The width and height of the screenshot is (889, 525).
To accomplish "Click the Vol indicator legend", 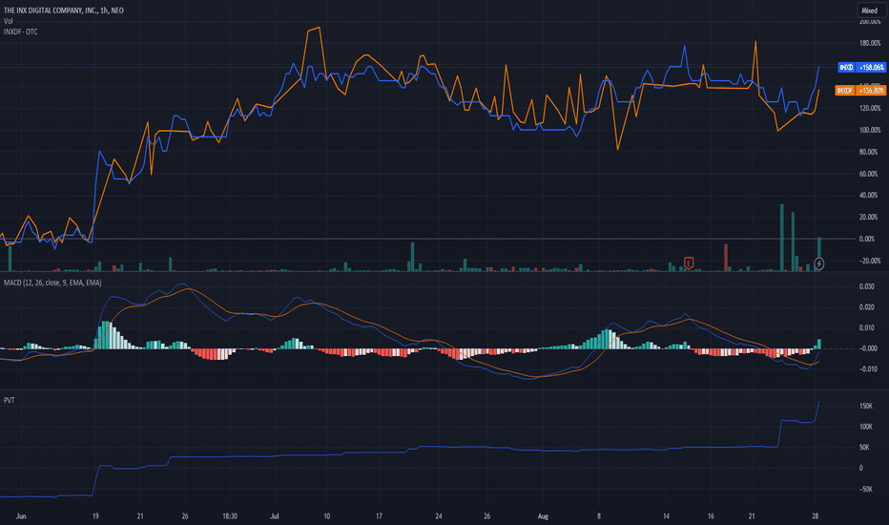I will click(x=8, y=21).
